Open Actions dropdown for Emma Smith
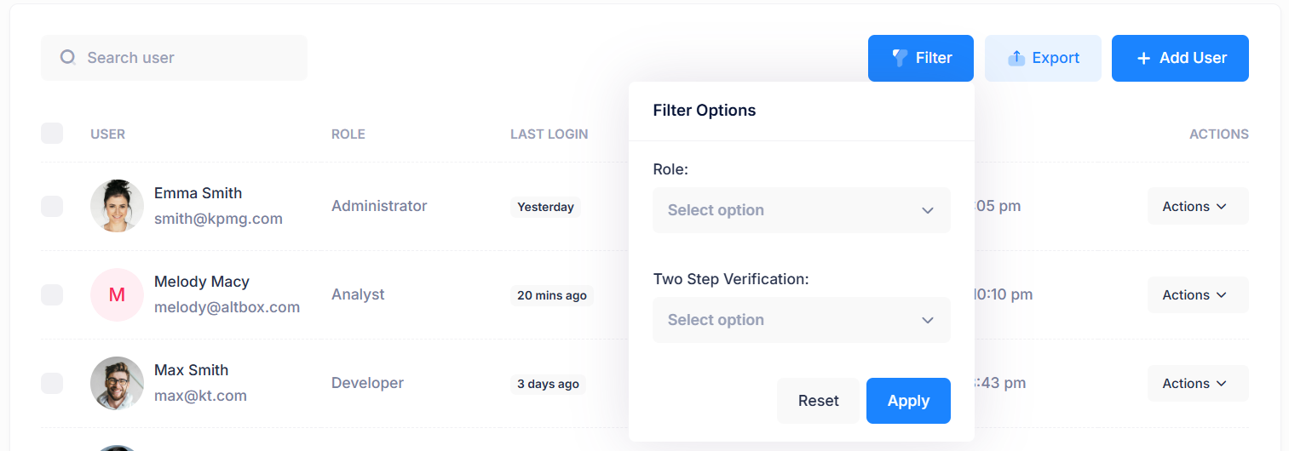This screenshot has height=451, width=1289. point(1198,206)
